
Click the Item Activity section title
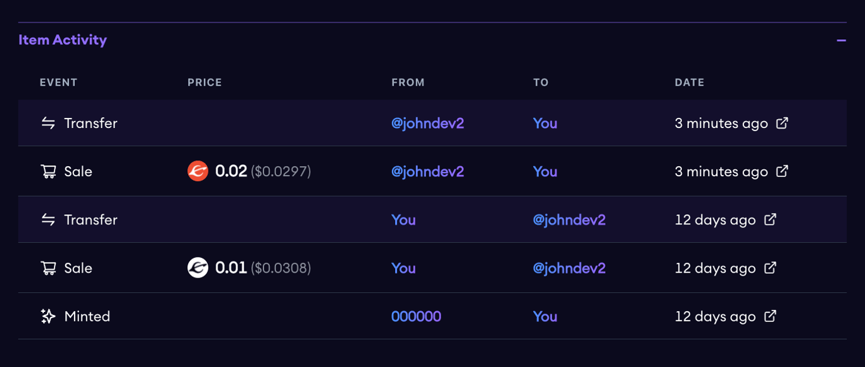63,40
